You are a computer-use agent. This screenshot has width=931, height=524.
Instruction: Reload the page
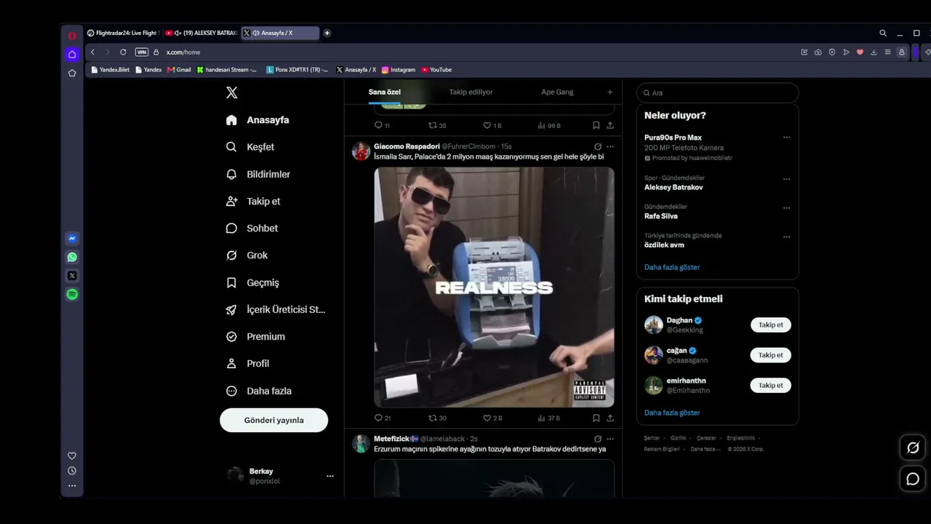point(123,52)
